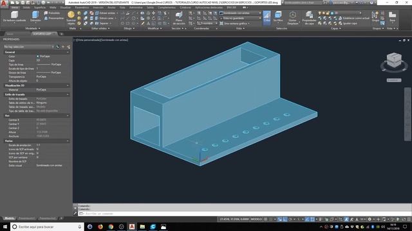The height and width of the screenshot is (231, 412).
Task: Open Chrome from the Windows taskbar
Action: click(x=111, y=227)
